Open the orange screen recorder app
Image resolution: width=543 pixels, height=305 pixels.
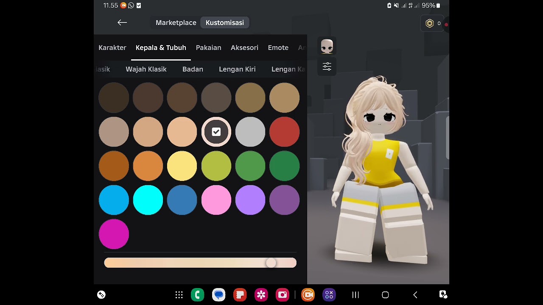tap(308, 295)
